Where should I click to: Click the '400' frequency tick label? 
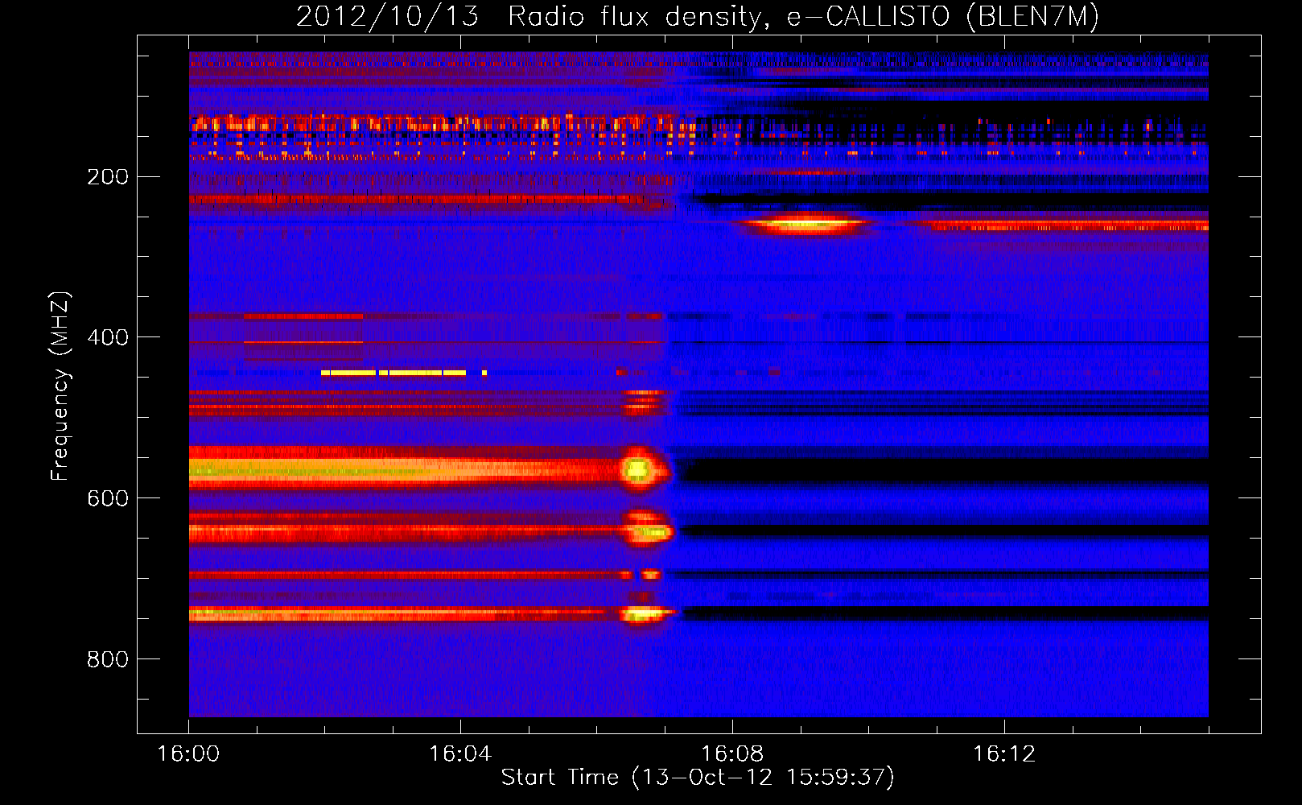coord(108,337)
